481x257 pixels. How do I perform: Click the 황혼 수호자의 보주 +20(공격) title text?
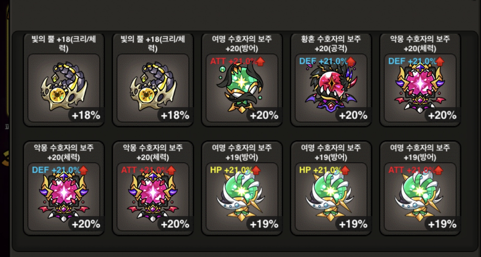pos(331,44)
